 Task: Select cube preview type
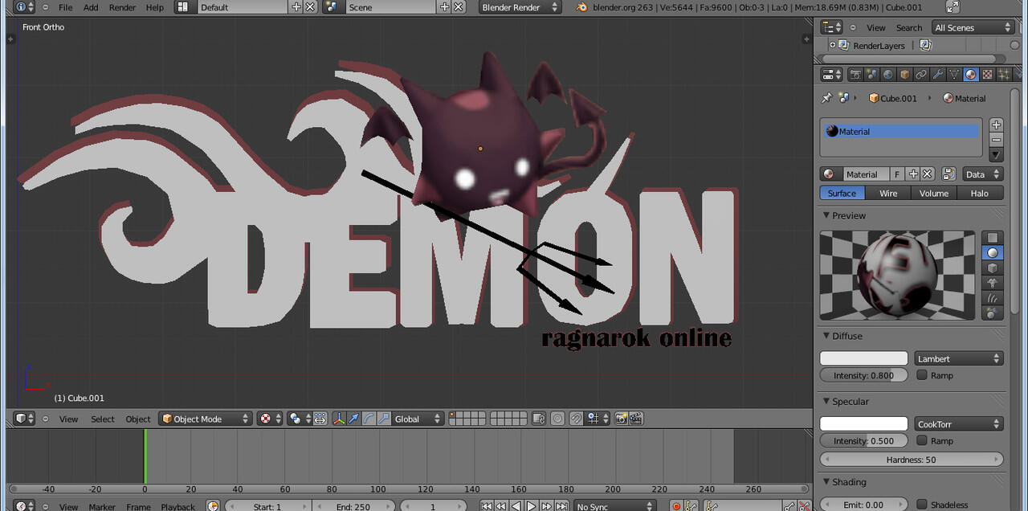[993, 268]
